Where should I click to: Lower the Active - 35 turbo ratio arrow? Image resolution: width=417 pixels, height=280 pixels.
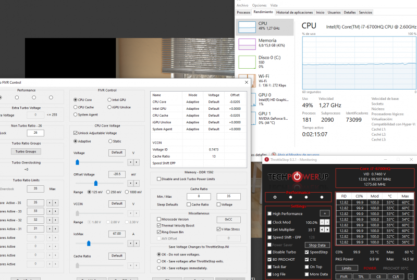pos(50,202)
